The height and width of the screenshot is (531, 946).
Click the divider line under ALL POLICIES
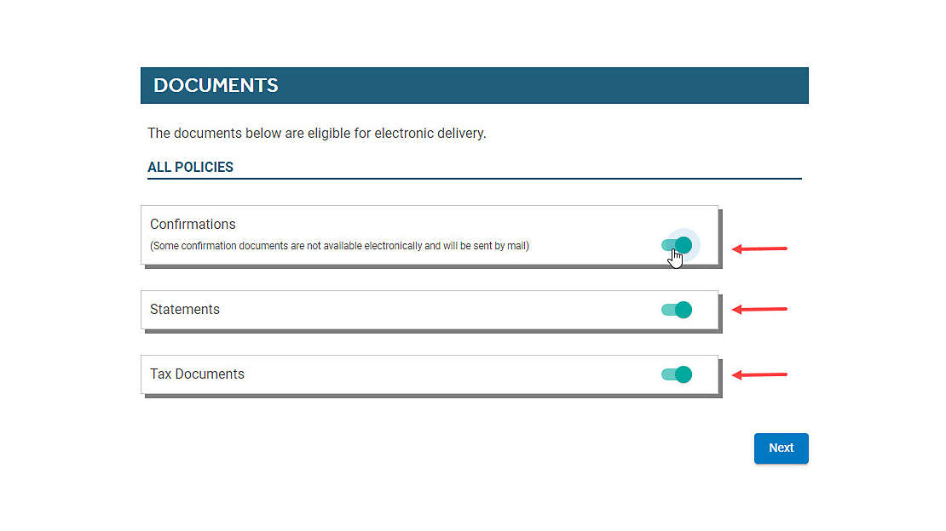pos(474,179)
